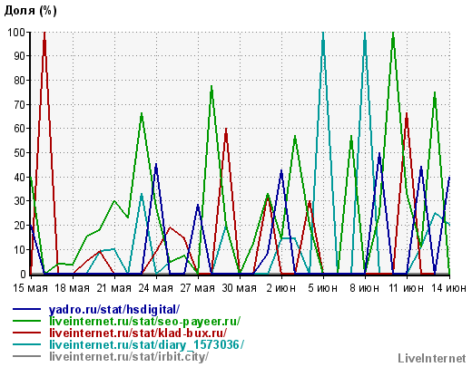Click the red klad-bux legend line swatch

26,333
